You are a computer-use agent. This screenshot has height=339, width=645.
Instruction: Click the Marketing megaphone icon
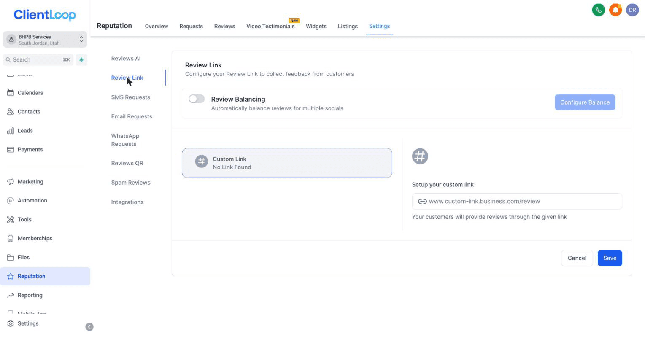coord(11,182)
